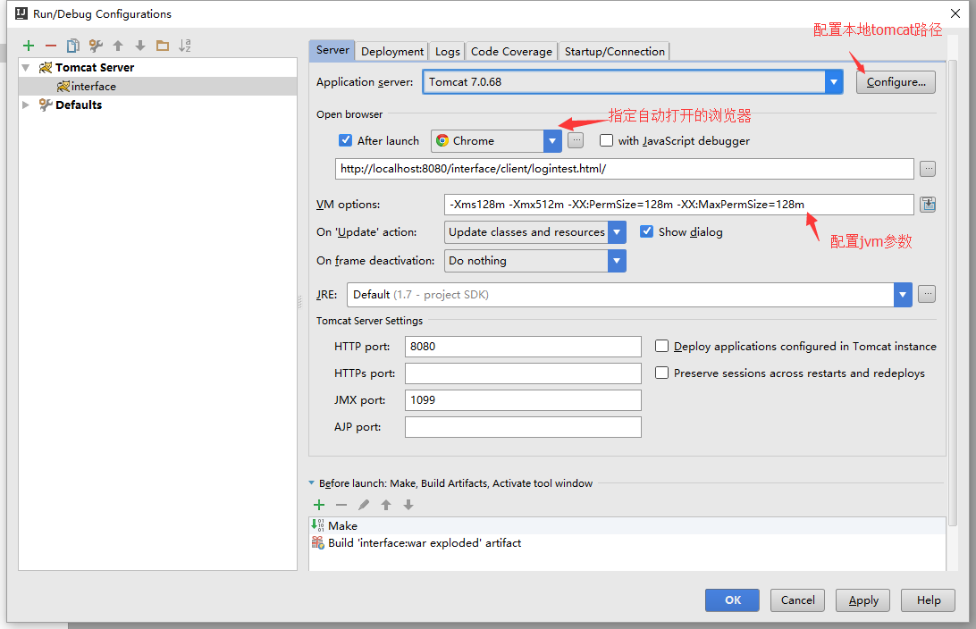976x629 pixels.
Task: Move the configuration down in the list
Action: pyautogui.click(x=140, y=46)
